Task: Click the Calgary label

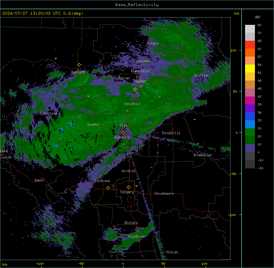Action: pos(127,192)
